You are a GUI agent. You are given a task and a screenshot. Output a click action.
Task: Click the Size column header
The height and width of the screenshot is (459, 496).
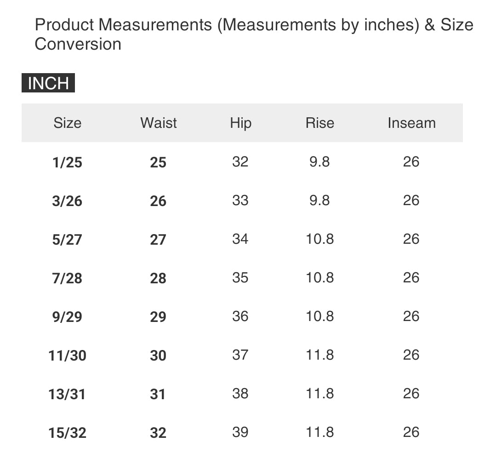67,123
